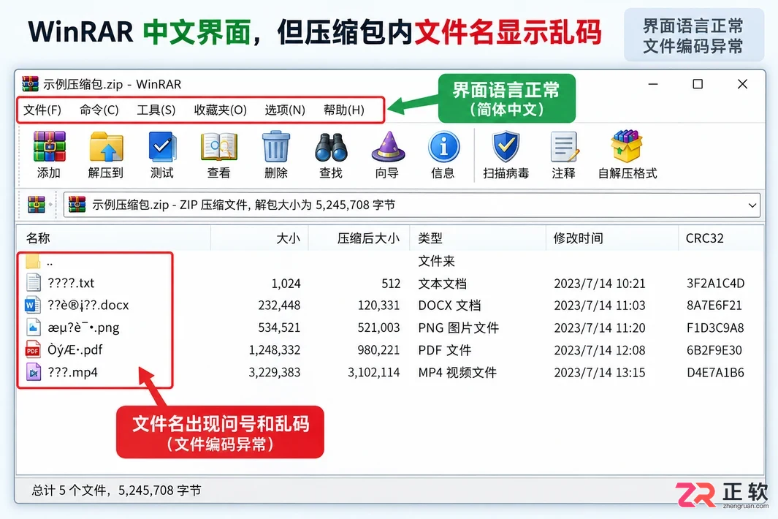Click the CRC32 value 3F2A1C4D
This screenshot has height=519, width=778.
[715, 284]
